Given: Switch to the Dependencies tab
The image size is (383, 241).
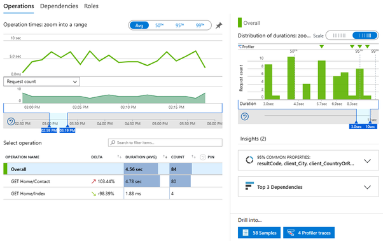Looking at the screenshot, I should [x=59, y=6].
